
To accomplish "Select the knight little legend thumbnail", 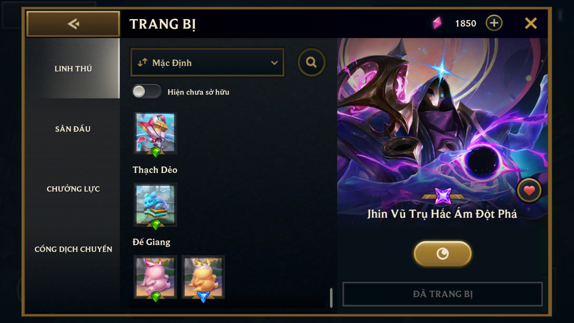I will [x=155, y=133].
